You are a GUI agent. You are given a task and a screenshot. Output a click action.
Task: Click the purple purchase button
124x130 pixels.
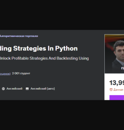coord(117,98)
